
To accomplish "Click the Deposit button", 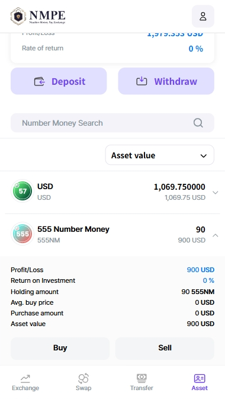I will tap(59, 81).
